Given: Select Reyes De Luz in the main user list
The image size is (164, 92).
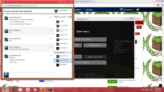Looking at the screenshot, I should tap(63, 40).
